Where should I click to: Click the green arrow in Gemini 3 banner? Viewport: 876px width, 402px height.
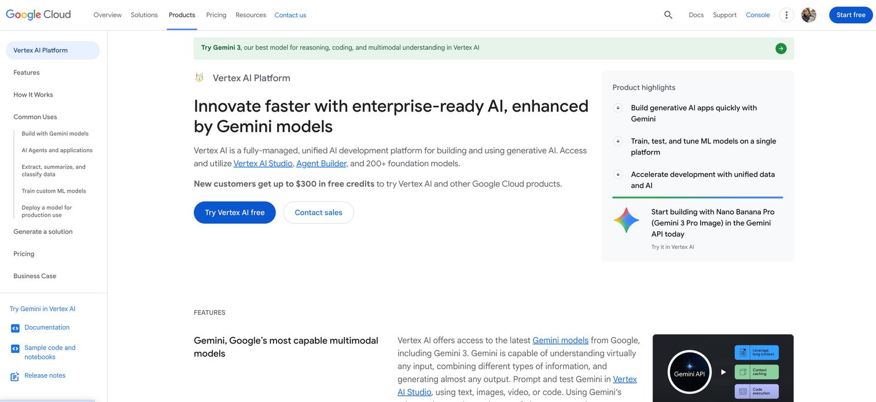tap(781, 49)
